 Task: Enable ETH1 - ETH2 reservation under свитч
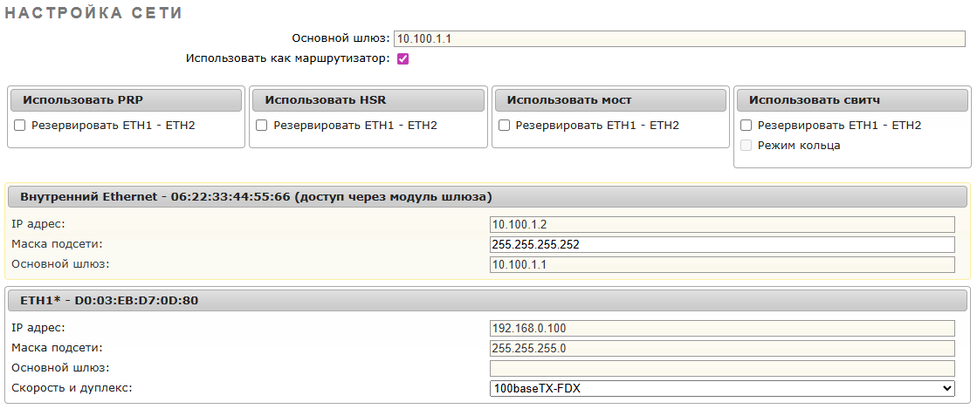click(746, 126)
